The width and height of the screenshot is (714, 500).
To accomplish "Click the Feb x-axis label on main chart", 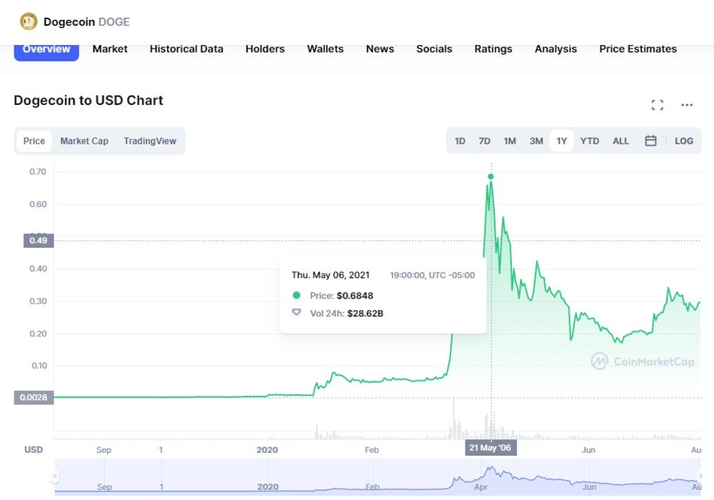I will tap(371, 450).
